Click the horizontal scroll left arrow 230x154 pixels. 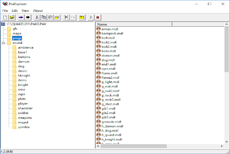tap(98, 146)
